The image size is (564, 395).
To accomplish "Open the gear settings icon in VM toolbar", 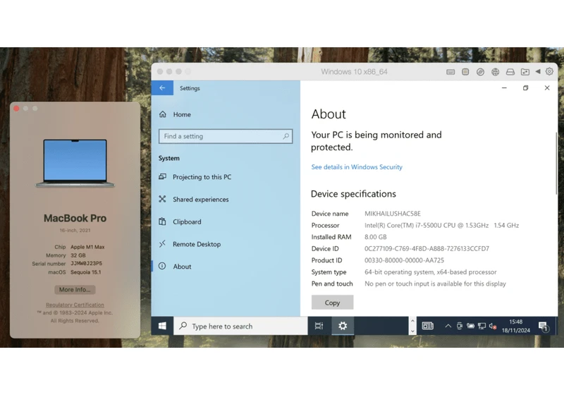I will [x=549, y=71].
